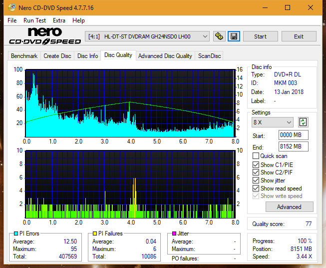
Task: Click the disc type DVD+R DL
Action: 288,74
